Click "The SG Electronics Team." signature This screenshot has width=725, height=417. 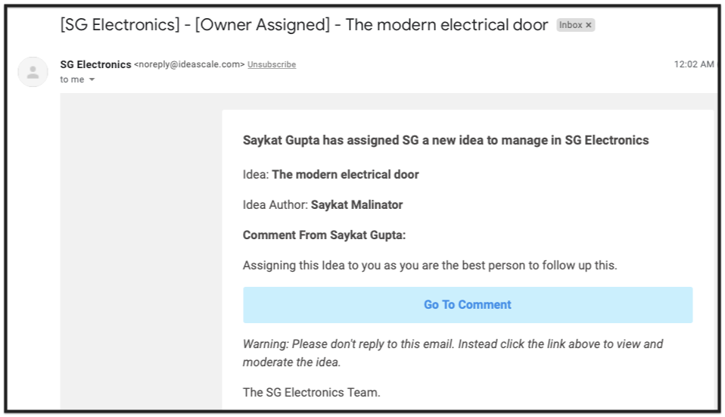(311, 393)
